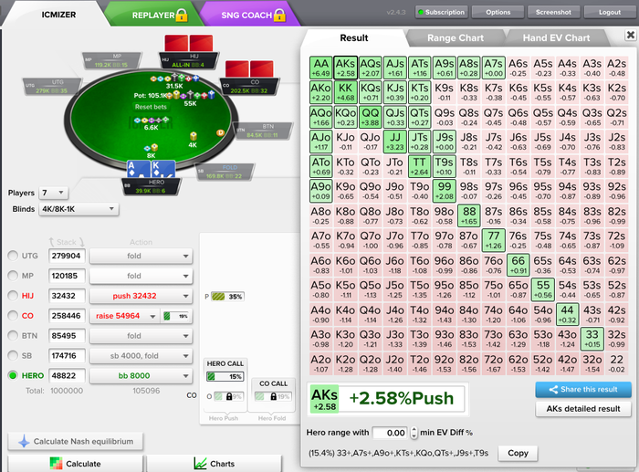The height and width of the screenshot is (472, 639).
Task: Click the lock icon in Hero call O row
Action: 229,396
